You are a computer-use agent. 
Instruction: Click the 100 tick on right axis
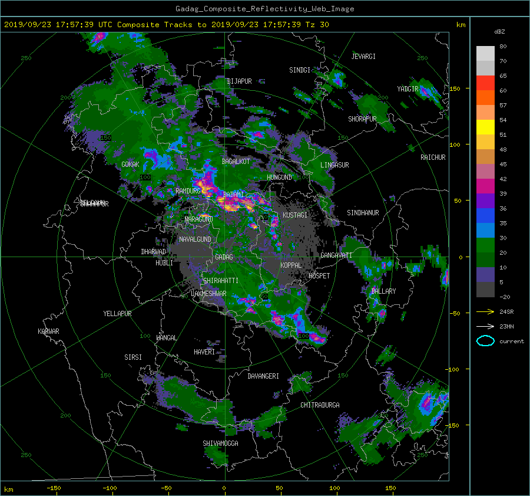(455, 144)
